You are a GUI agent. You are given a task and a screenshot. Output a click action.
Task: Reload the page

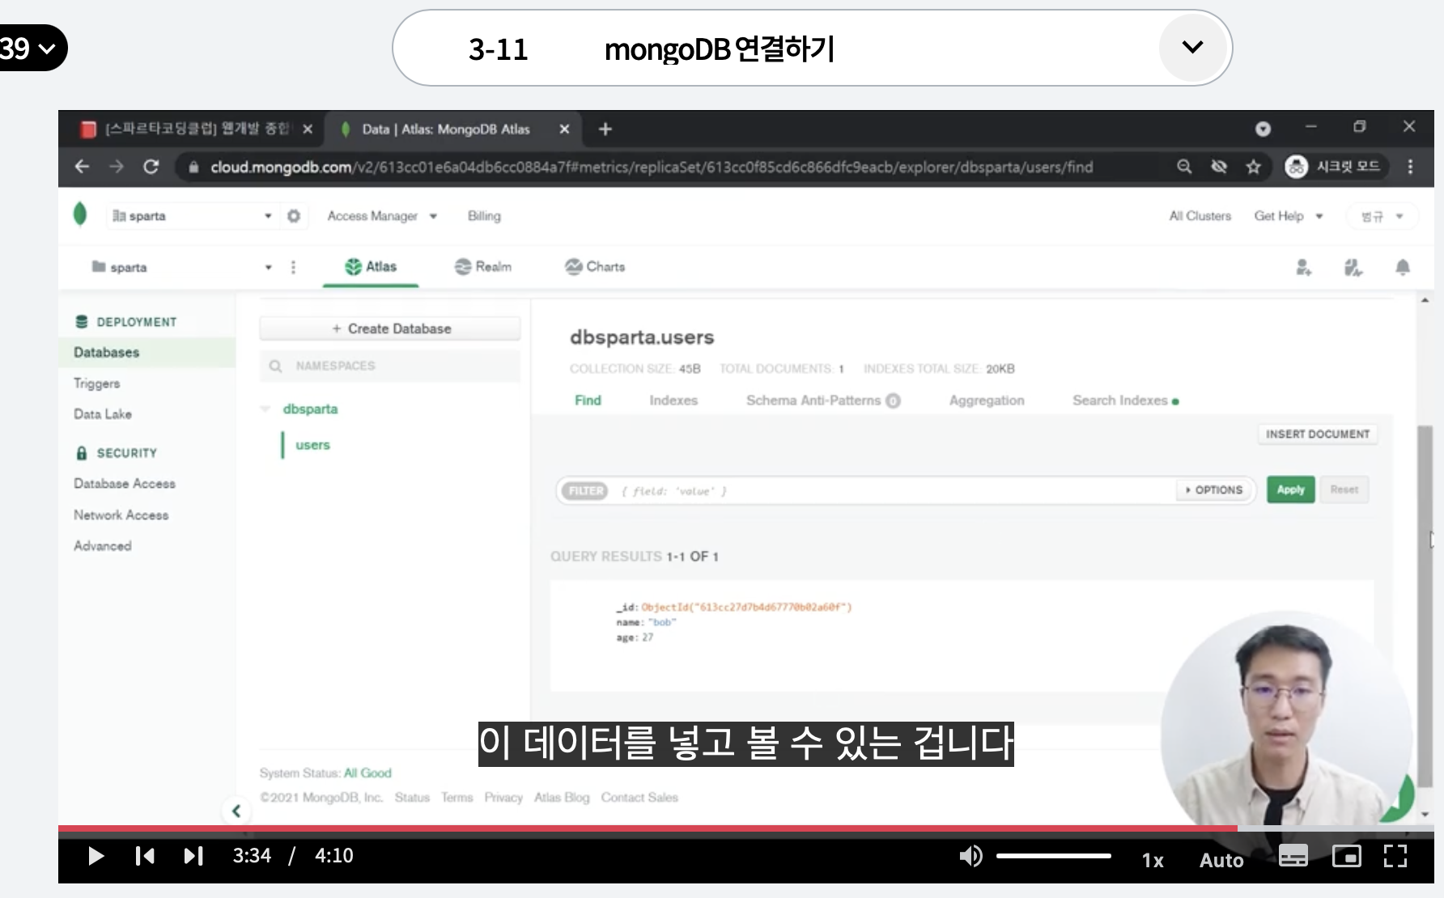[151, 167]
